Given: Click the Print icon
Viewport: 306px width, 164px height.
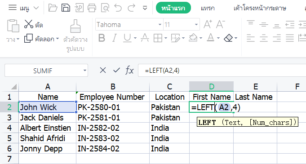Looking at the screenshot, I should (92, 8).
